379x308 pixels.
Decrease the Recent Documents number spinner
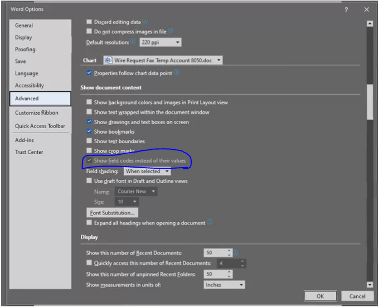click(x=229, y=255)
